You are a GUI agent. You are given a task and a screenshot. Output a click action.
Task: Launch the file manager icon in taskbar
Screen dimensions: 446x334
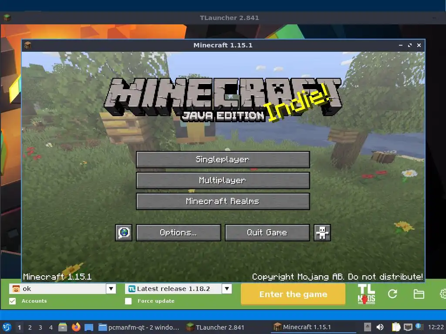tap(63, 327)
